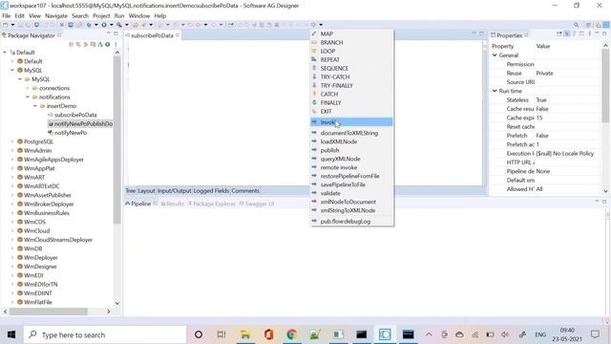The height and width of the screenshot is (344, 611).
Task: Open the Navigate menu
Action: tap(56, 15)
